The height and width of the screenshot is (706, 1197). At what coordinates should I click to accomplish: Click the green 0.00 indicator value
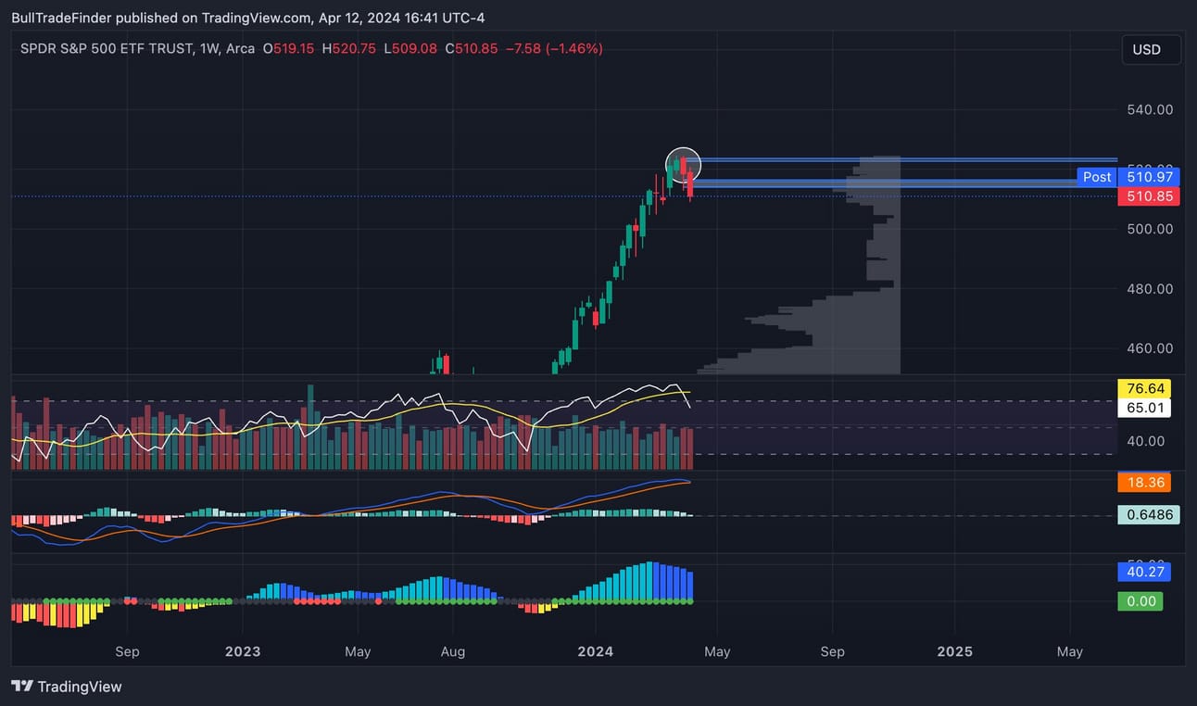tap(1140, 601)
